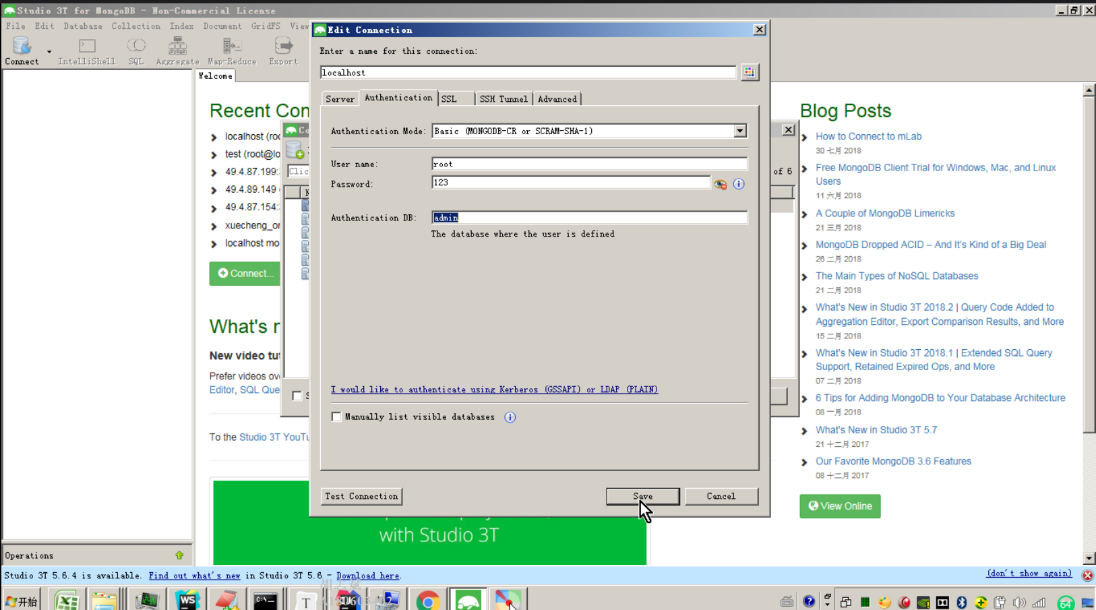The height and width of the screenshot is (610, 1096).
Task: Toggle Manually list visible databases checkbox
Action: point(336,417)
